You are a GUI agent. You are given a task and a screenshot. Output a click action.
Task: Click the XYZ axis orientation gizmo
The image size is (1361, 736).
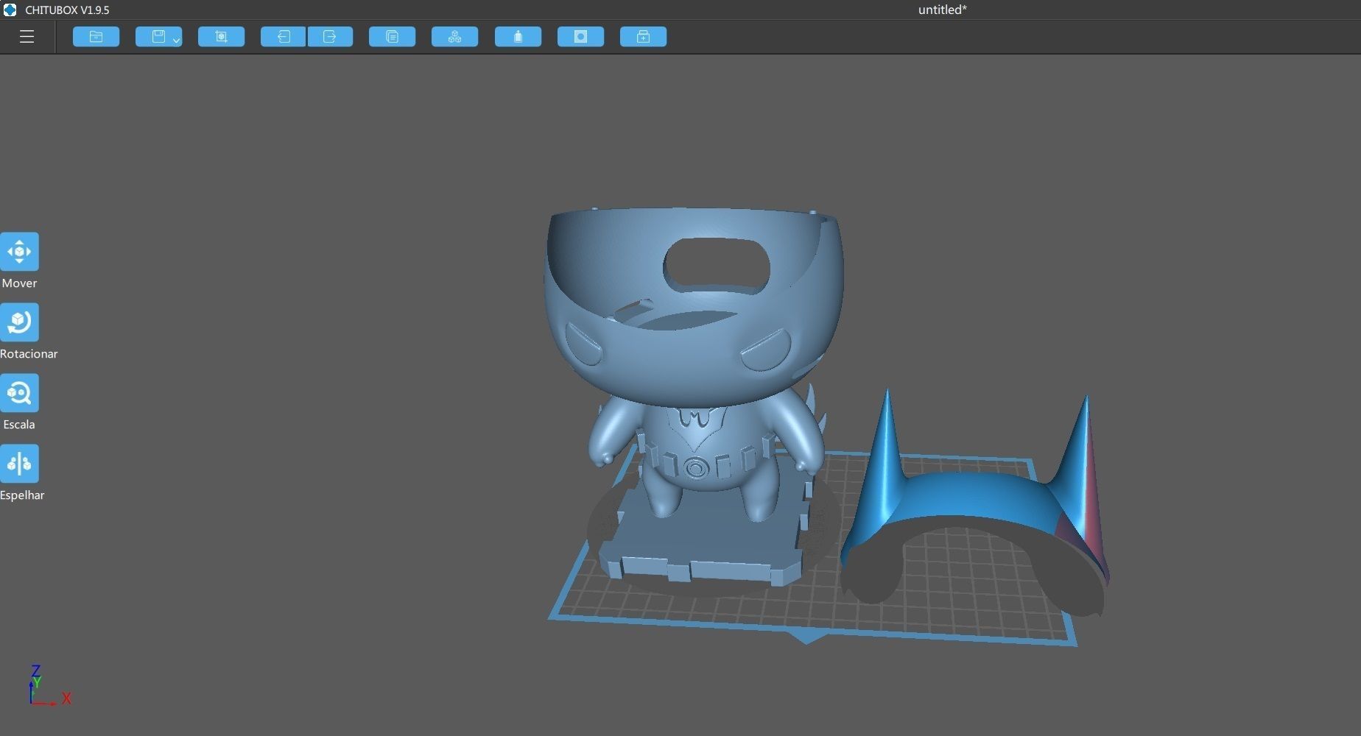[49, 686]
